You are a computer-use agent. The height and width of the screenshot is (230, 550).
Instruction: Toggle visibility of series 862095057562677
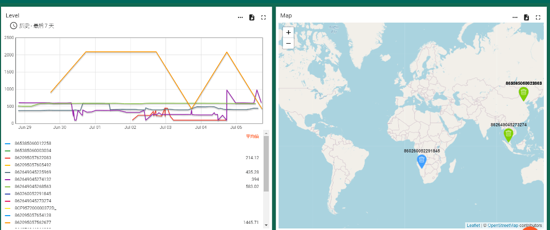(x=32, y=222)
